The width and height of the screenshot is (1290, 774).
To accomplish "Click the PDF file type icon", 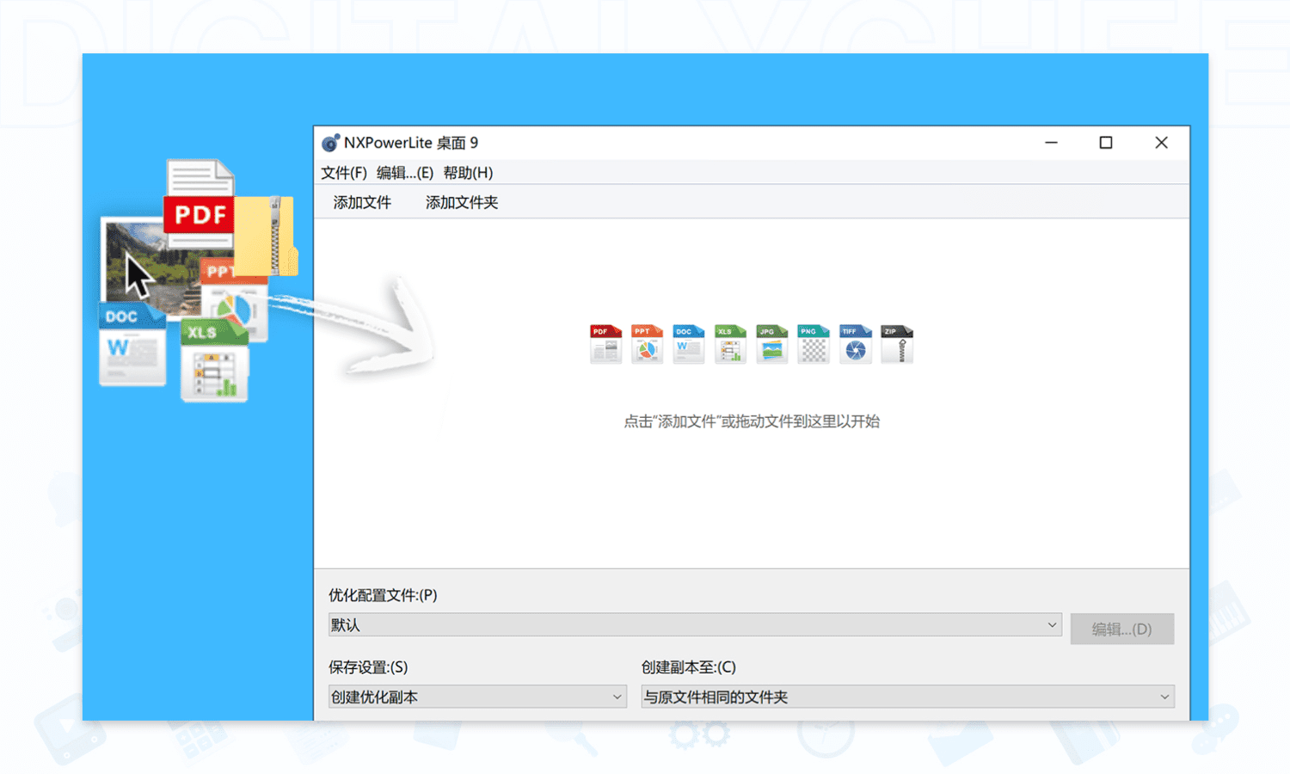I will coord(605,344).
